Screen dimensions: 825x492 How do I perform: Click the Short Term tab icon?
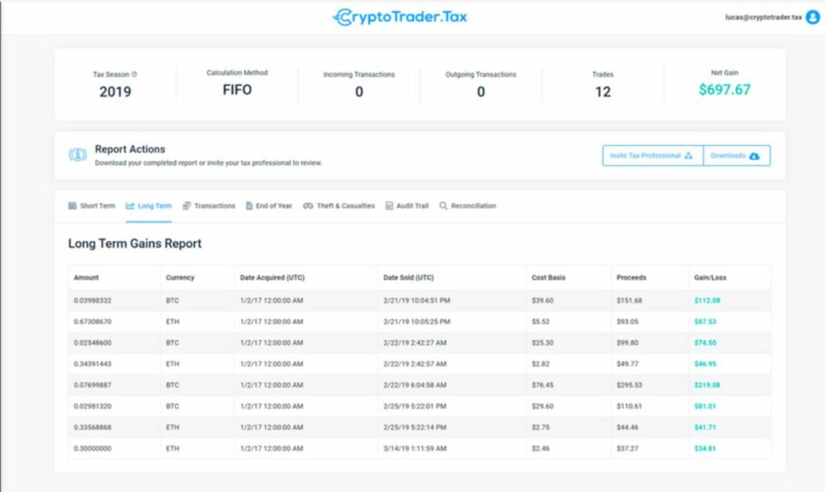pyautogui.click(x=72, y=205)
